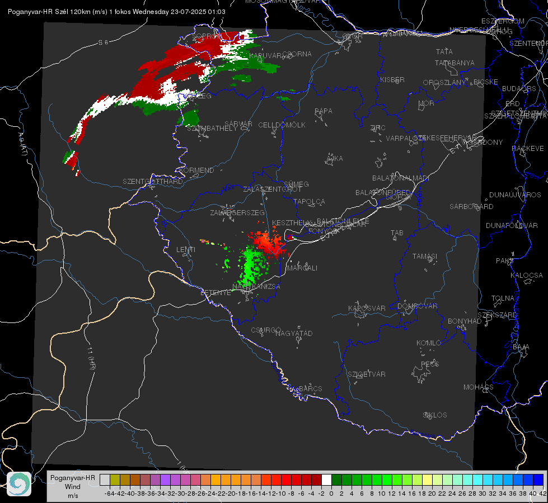
Task: Click the Poganyvar-HR Wind legend label
Action: click(73, 487)
